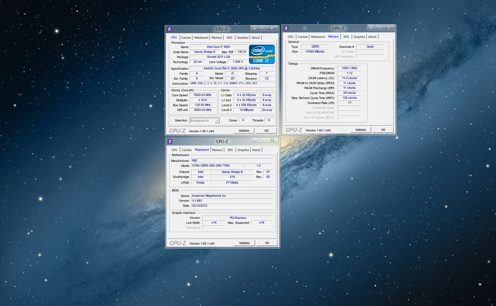The height and width of the screenshot is (306, 496).
Task: Click the CAS# Latency value '11.0 clocks'
Action: 349,78
